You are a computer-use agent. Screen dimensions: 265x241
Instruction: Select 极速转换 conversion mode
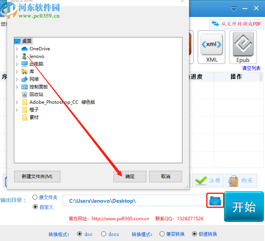(x=194, y=234)
